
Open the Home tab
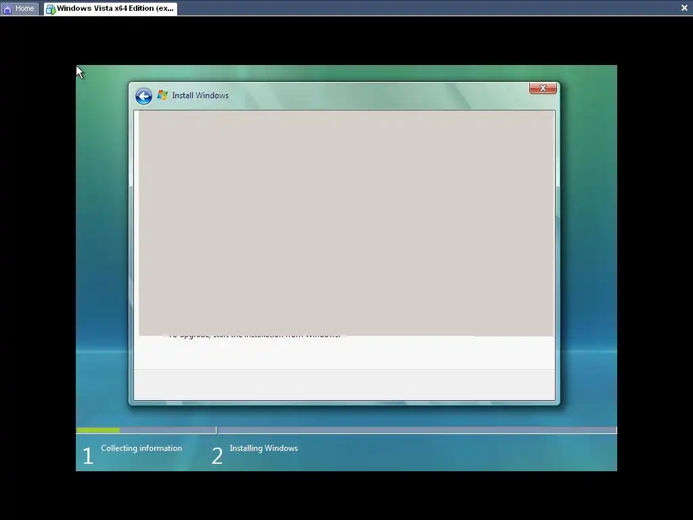(x=20, y=8)
